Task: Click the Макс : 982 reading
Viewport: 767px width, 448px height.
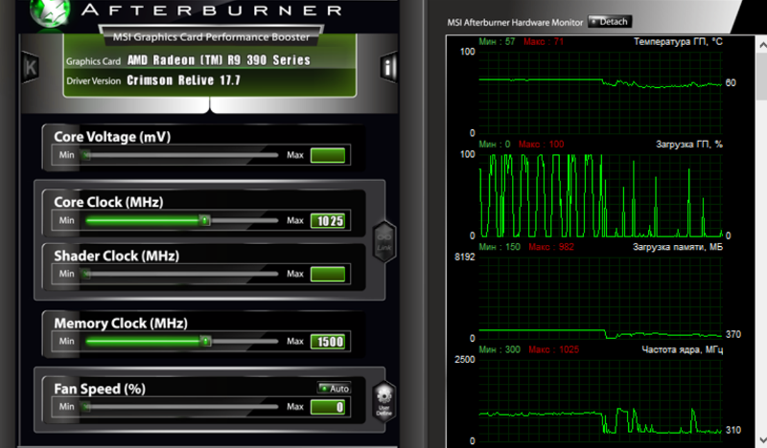Action: click(x=551, y=247)
